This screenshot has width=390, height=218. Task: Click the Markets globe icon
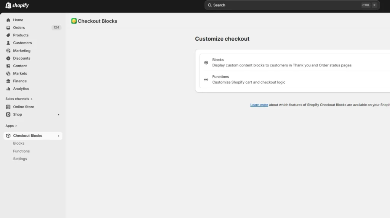pyautogui.click(x=8, y=74)
